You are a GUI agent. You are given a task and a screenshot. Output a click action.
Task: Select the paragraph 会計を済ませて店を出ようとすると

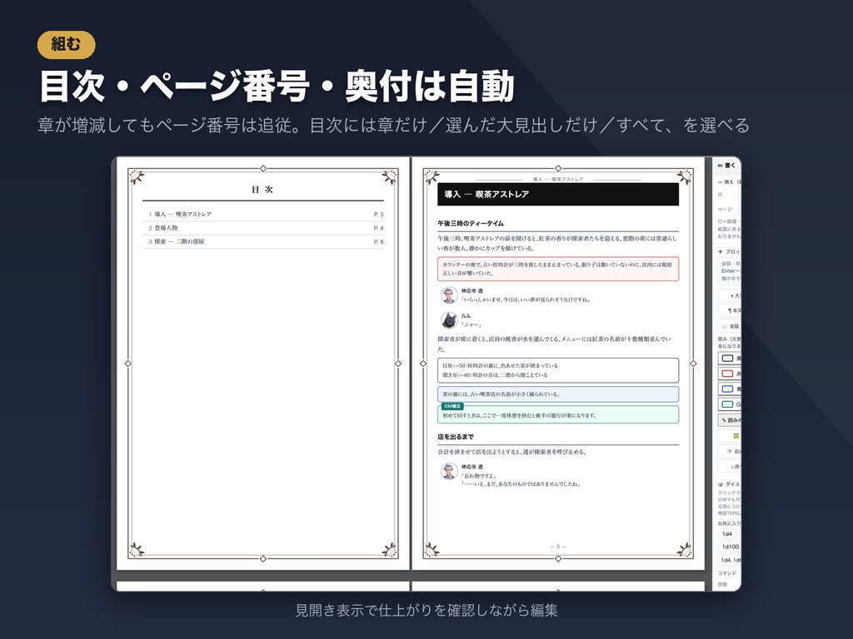[x=512, y=452]
